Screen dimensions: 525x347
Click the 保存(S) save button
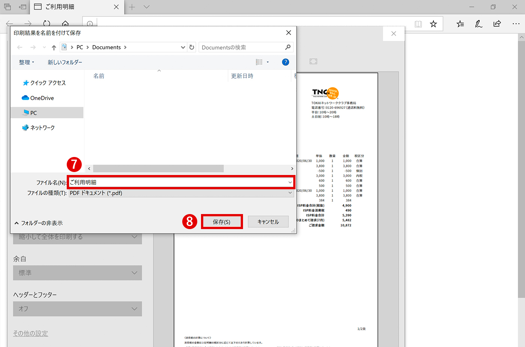tap(222, 222)
